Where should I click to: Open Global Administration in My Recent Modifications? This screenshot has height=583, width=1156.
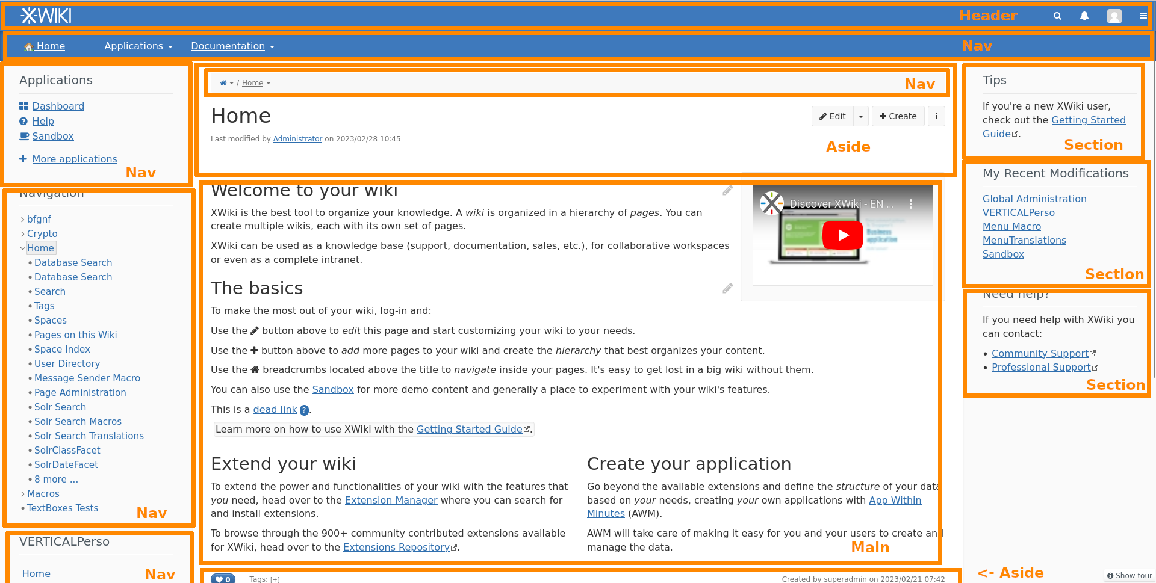[1034, 199]
